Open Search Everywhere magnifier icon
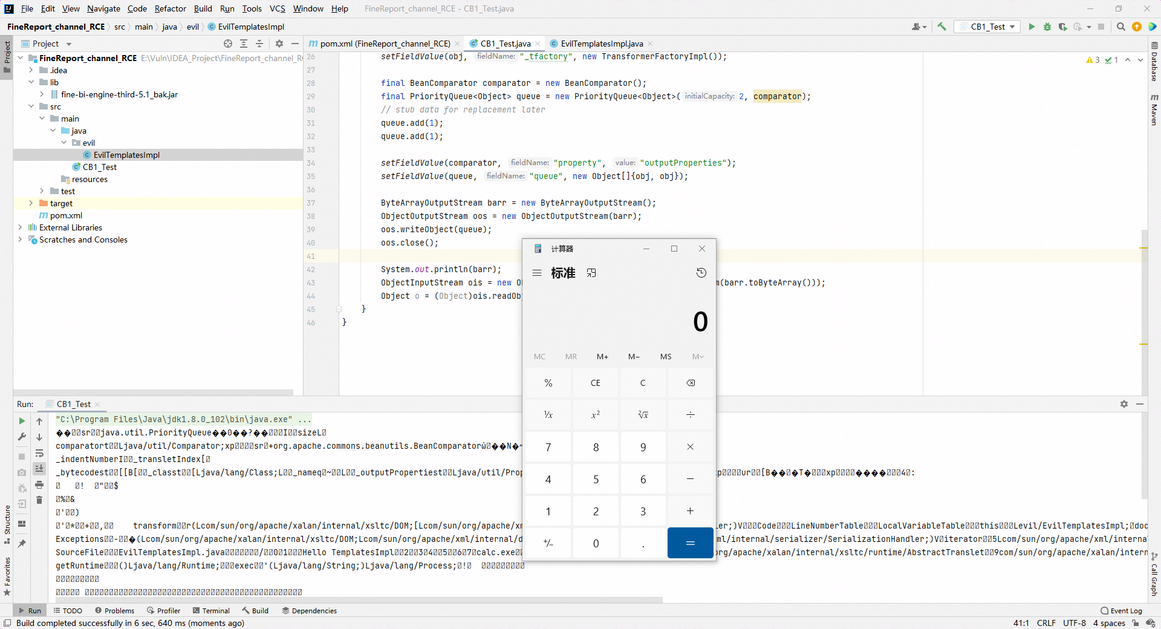Image resolution: width=1161 pixels, height=629 pixels. pyautogui.click(x=1121, y=27)
